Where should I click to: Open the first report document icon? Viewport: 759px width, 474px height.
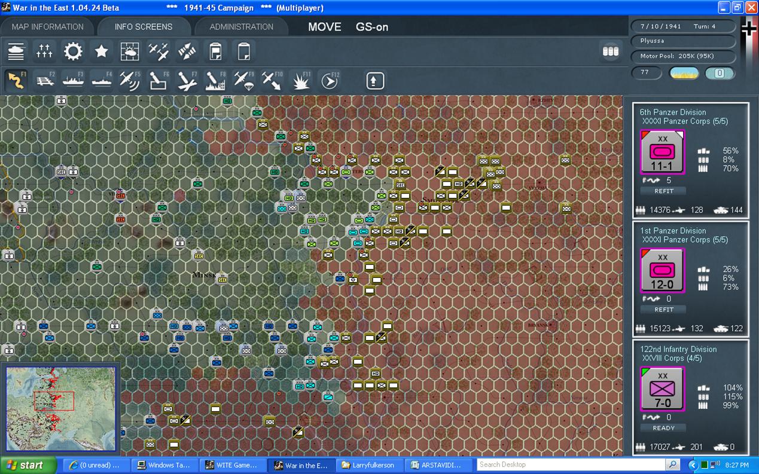coord(215,51)
